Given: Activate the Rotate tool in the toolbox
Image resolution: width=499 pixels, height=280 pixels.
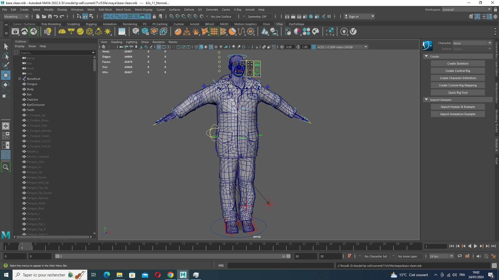Looking at the screenshot, I should (6, 85).
